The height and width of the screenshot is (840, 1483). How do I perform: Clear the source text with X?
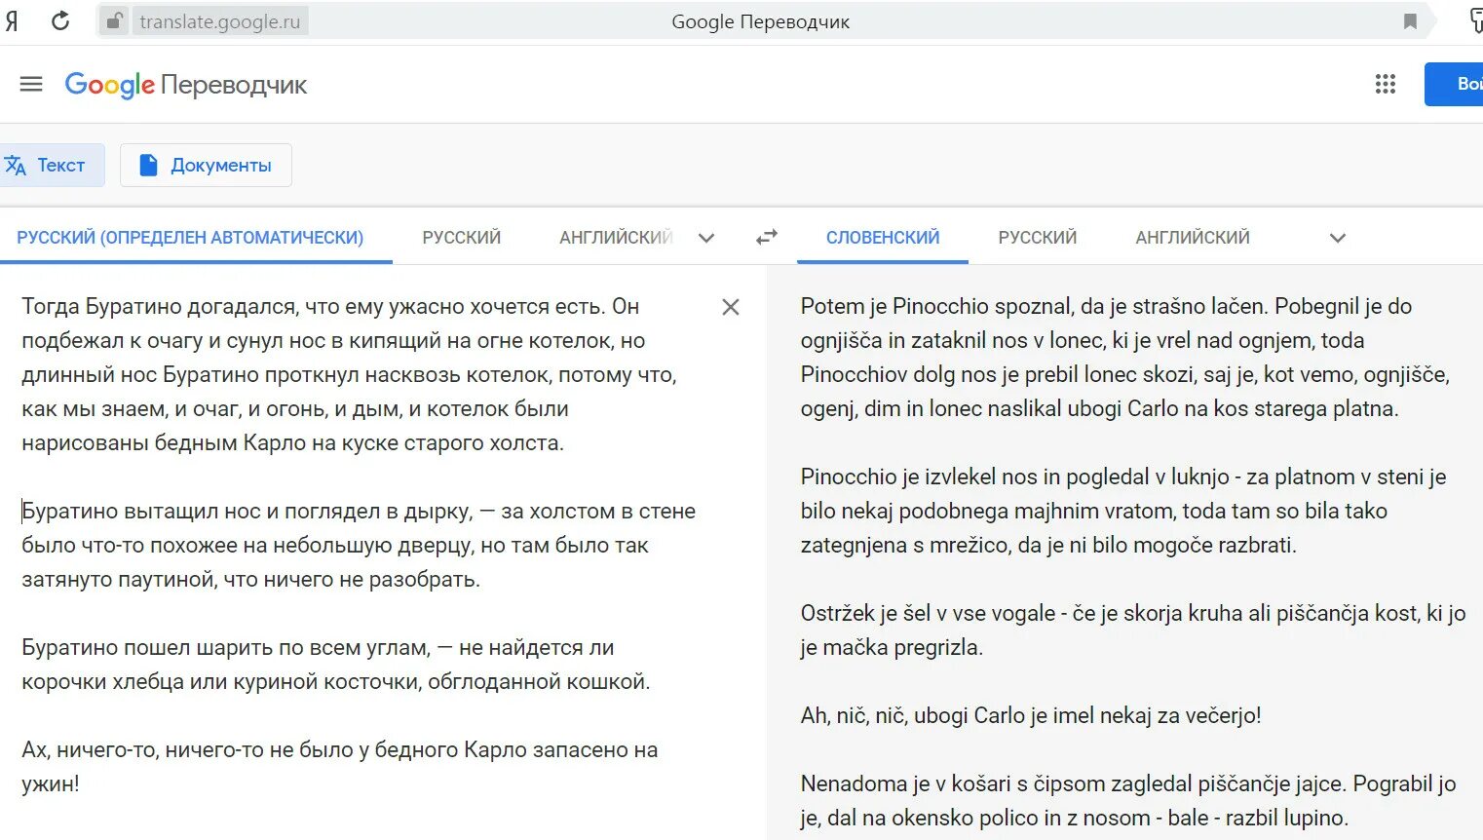[x=731, y=307]
